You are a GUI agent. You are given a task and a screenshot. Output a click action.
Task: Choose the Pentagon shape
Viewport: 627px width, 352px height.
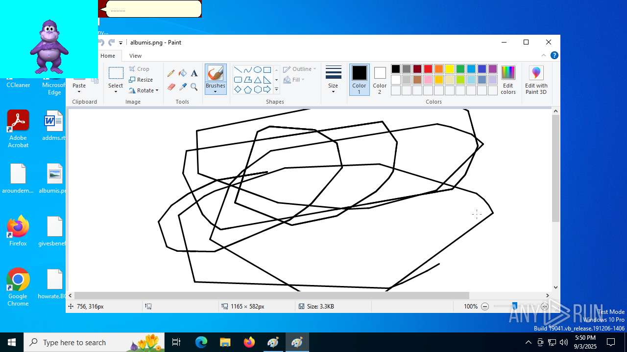pos(247,89)
